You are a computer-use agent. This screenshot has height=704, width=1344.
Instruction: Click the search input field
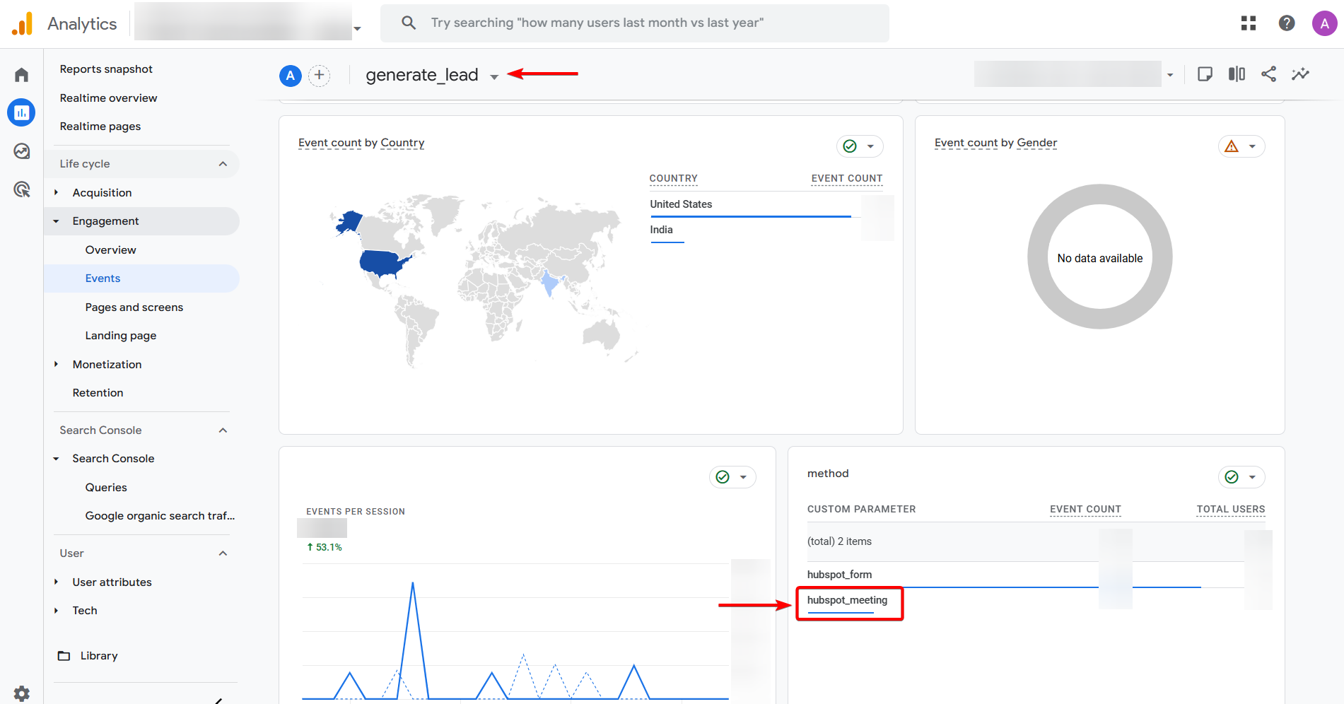[634, 23]
